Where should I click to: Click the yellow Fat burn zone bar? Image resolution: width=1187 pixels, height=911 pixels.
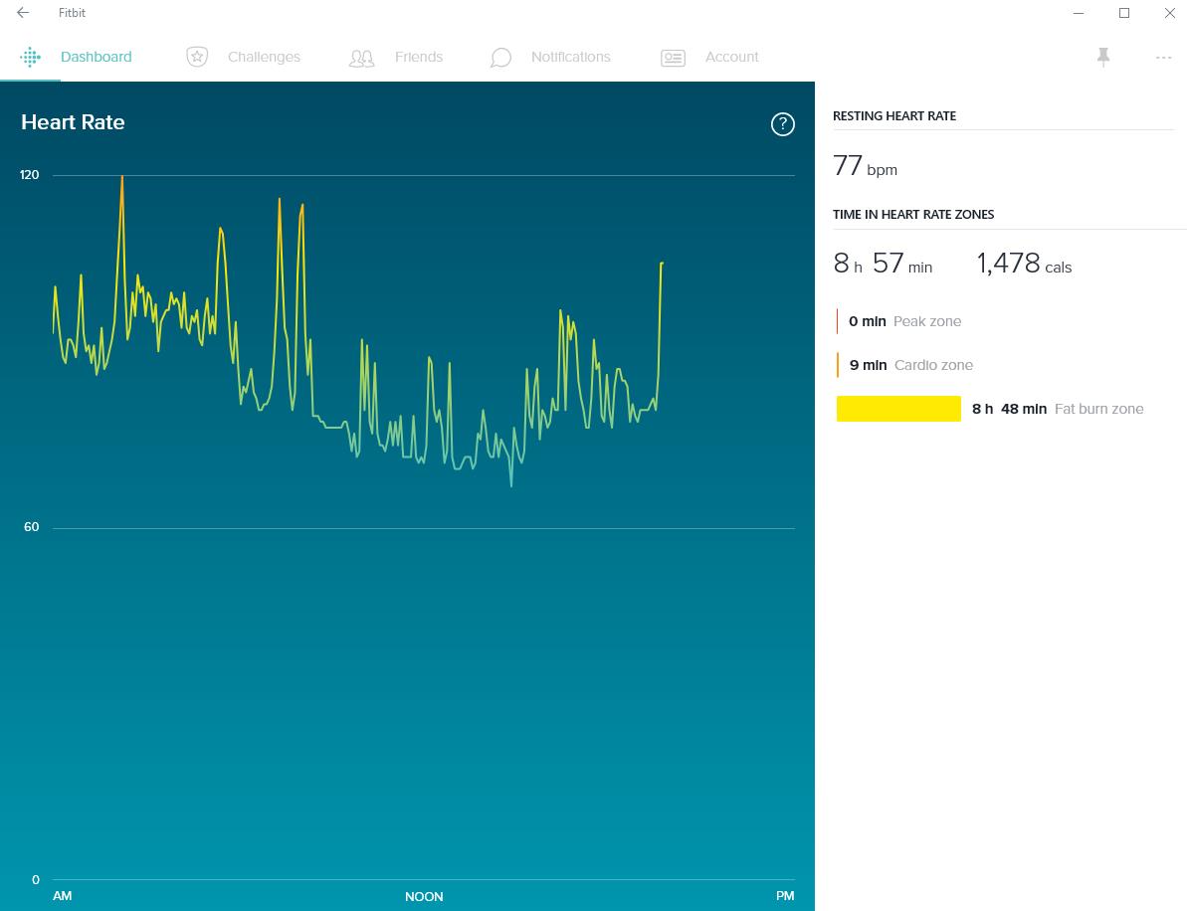[x=898, y=409]
